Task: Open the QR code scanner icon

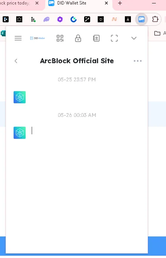Action: coord(60,38)
